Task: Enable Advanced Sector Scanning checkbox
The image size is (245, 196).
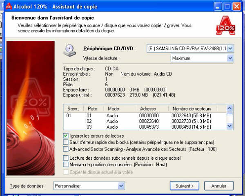Action: 66,149
